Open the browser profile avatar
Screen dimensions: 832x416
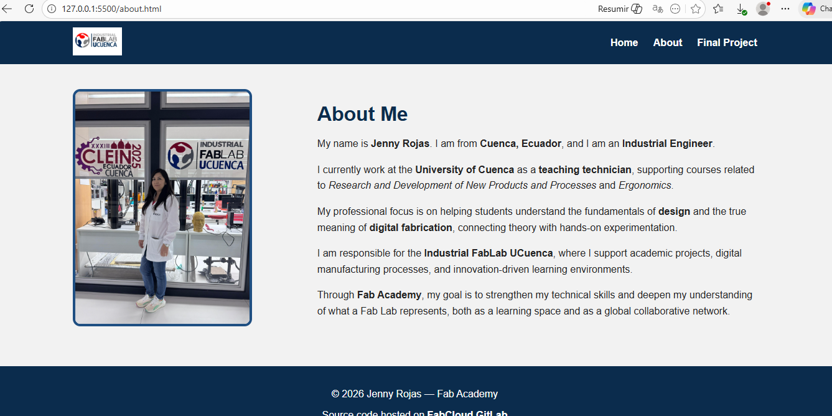click(763, 9)
